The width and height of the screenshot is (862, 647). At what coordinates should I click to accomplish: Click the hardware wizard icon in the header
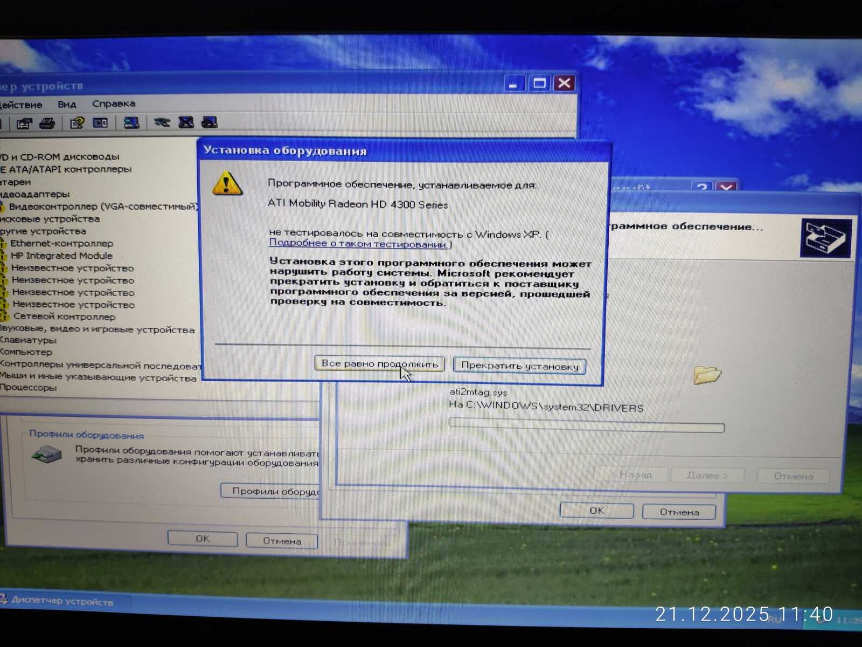(x=826, y=238)
